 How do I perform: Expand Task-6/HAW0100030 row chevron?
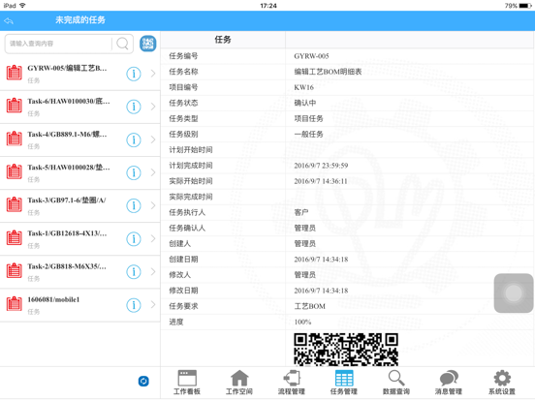153,107
